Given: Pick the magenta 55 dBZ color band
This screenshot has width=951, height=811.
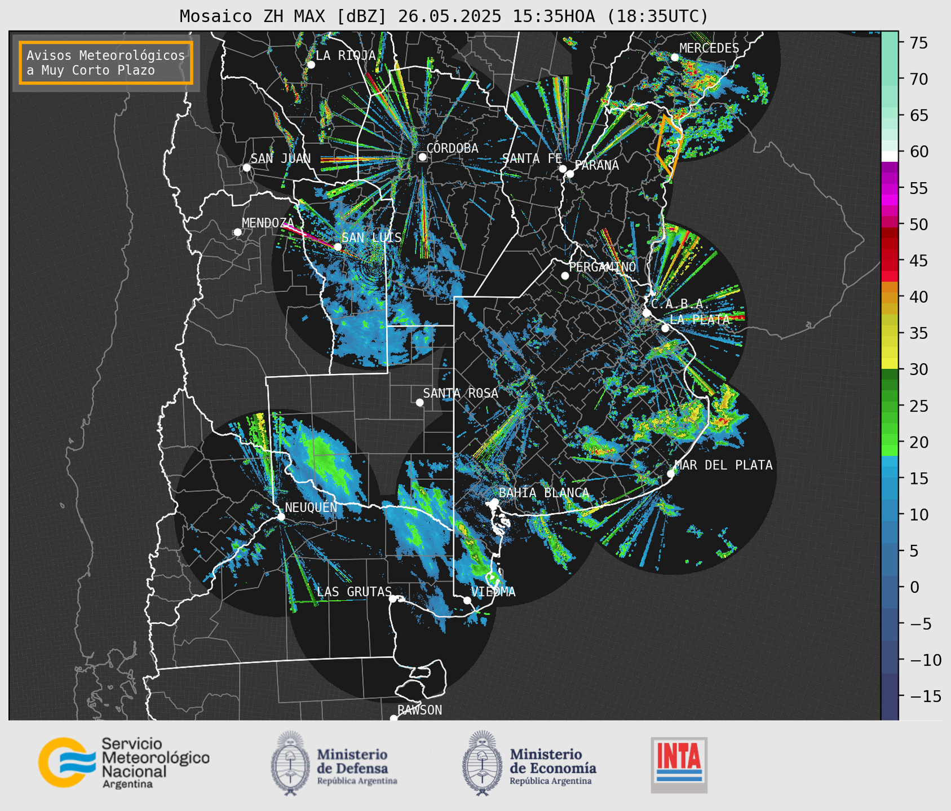Looking at the screenshot, I should (890, 188).
